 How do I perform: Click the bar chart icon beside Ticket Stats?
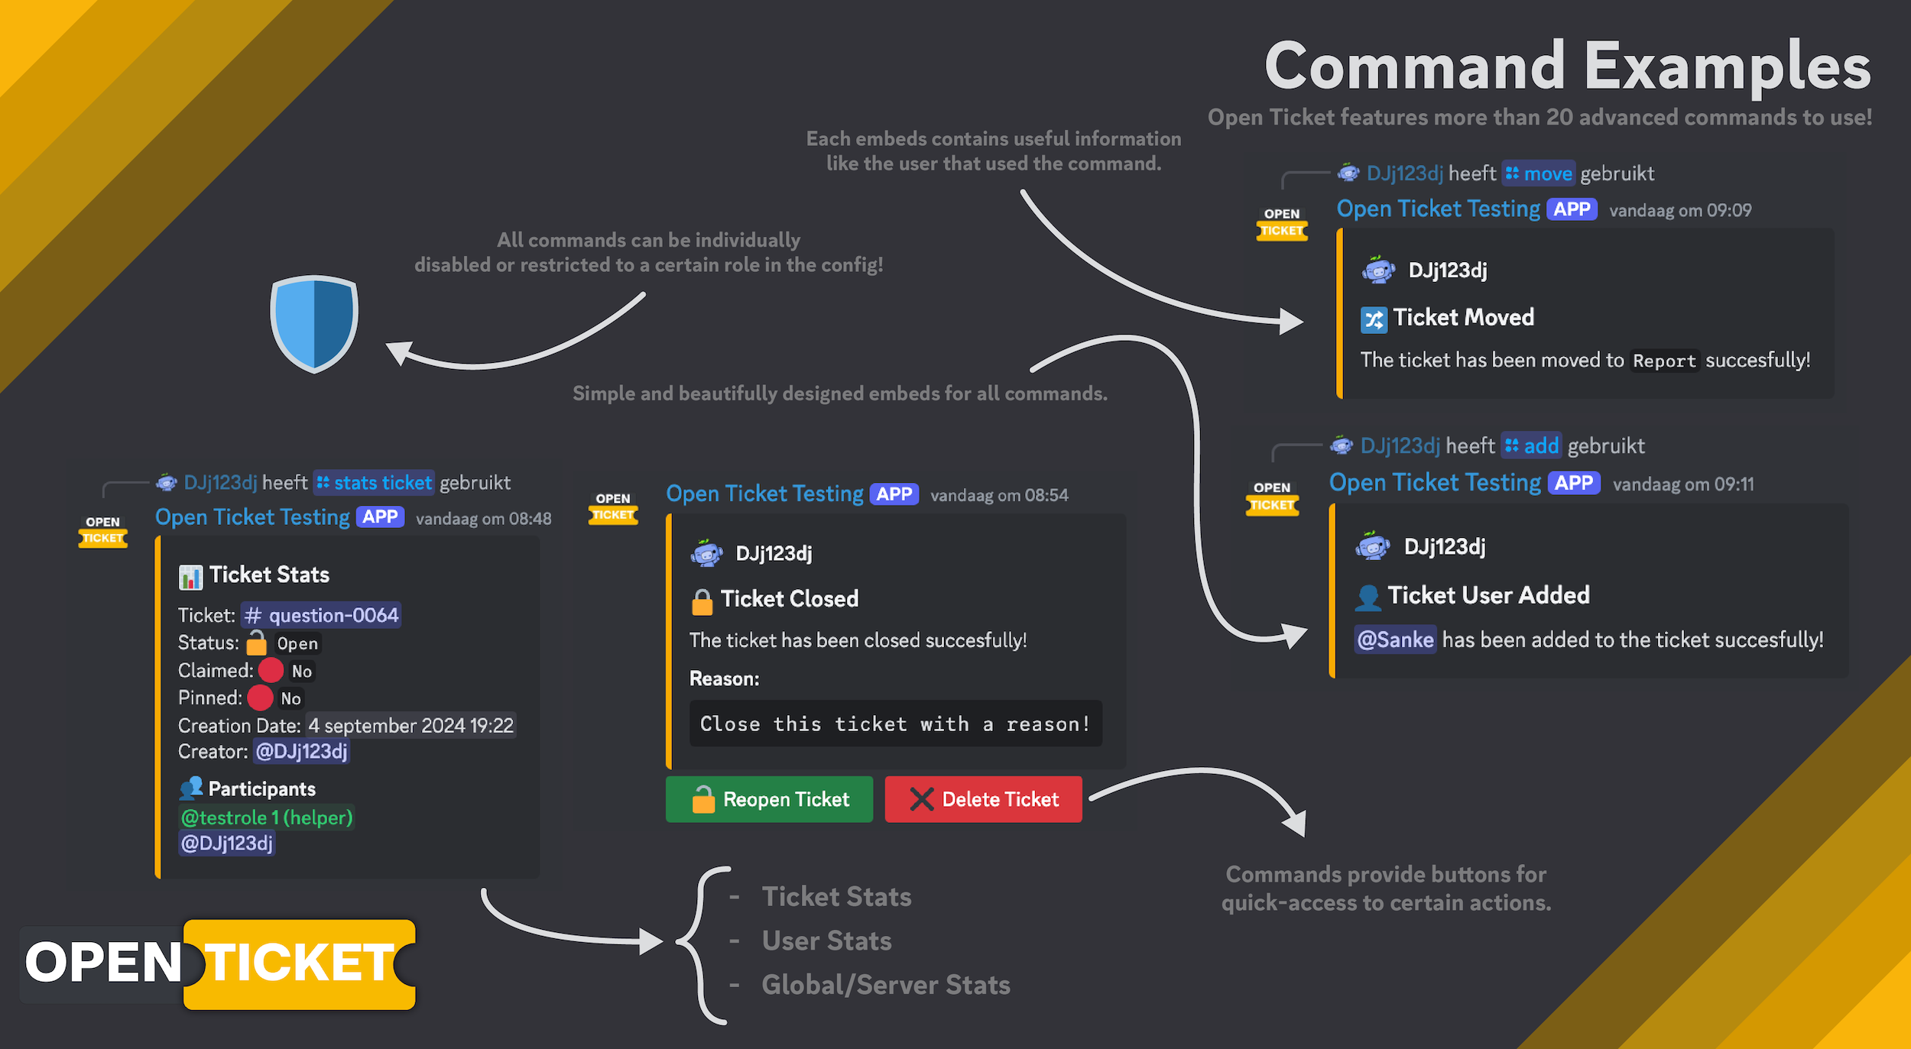click(190, 577)
